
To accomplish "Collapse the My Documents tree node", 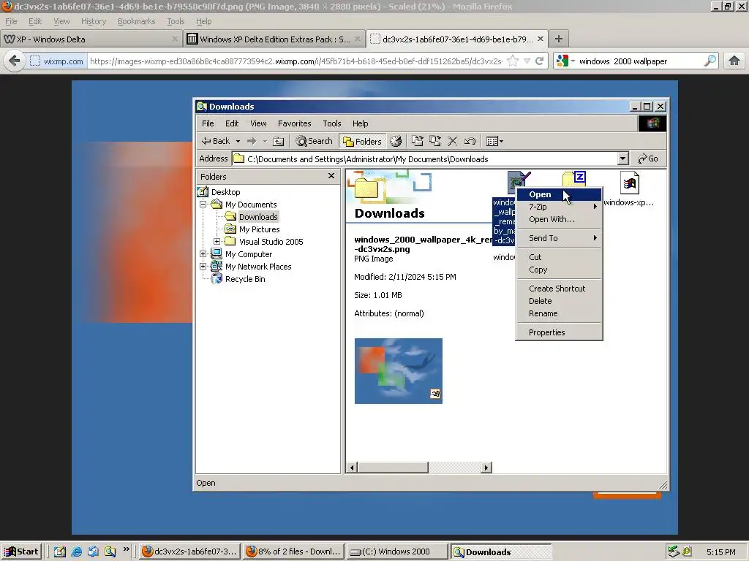I will (203, 205).
